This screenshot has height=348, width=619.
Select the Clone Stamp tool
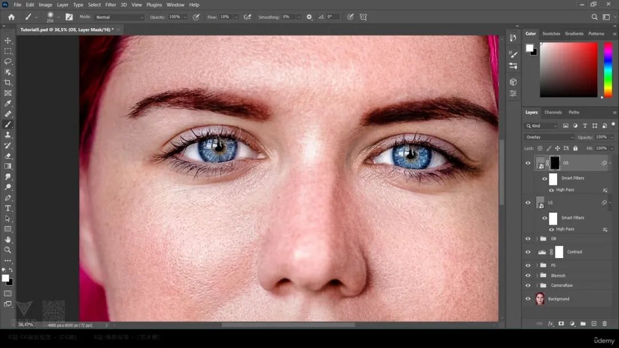pyautogui.click(x=8, y=135)
